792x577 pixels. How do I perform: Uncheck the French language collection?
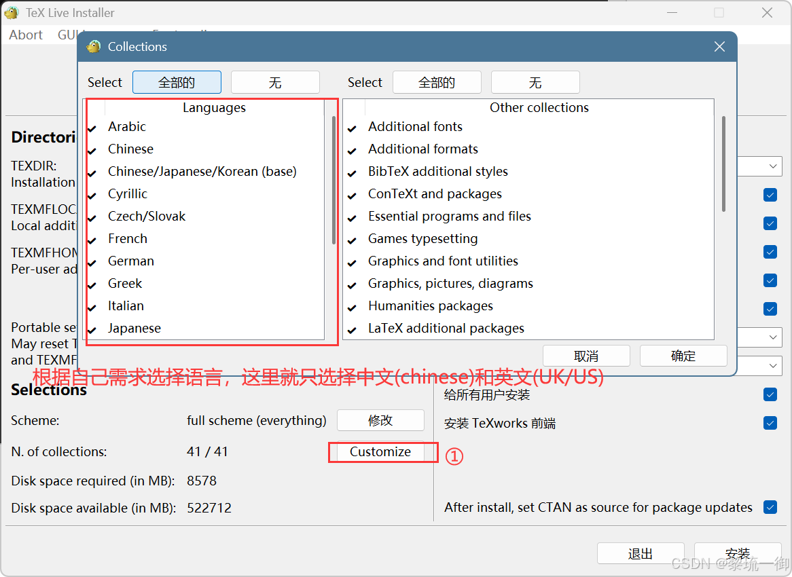92,240
